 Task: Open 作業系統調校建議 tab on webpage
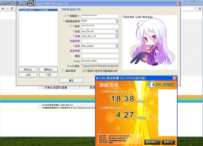pyautogui.click(x=56, y=88)
